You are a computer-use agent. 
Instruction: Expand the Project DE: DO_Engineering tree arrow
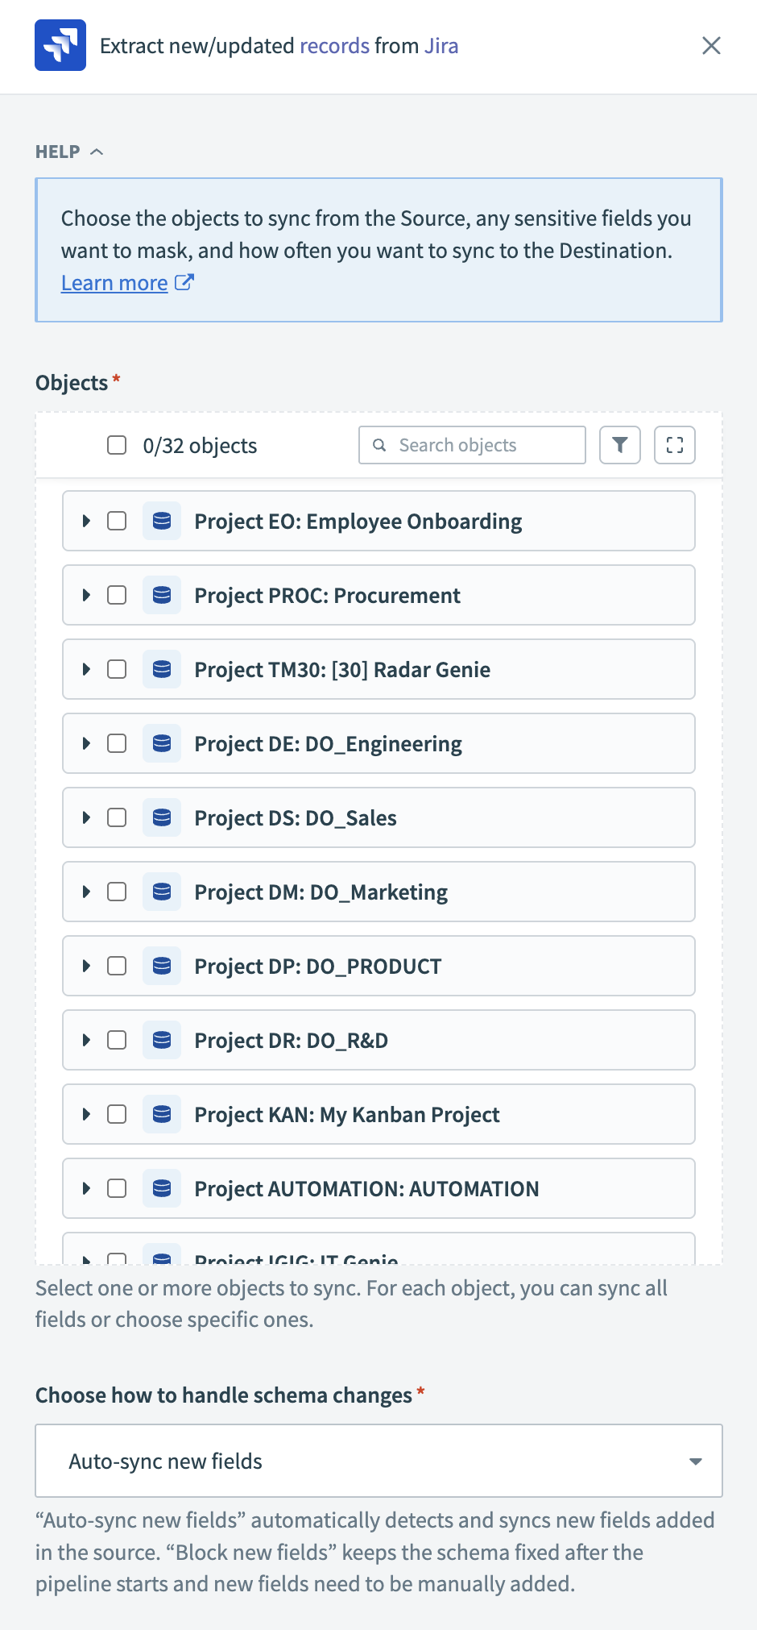point(86,744)
